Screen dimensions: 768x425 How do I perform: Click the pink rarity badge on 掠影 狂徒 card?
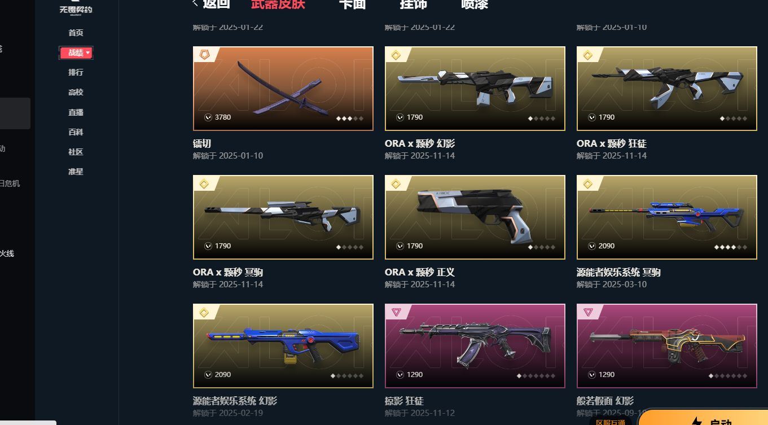[x=396, y=312]
